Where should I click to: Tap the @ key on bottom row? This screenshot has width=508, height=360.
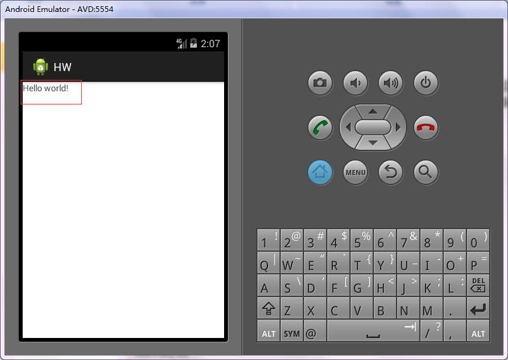click(x=315, y=330)
